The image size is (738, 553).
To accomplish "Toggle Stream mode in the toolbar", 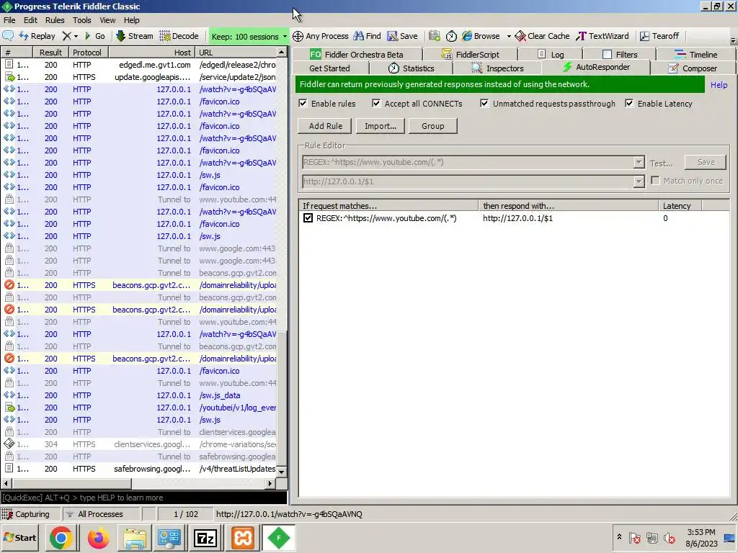I will (x=135, y=36).
